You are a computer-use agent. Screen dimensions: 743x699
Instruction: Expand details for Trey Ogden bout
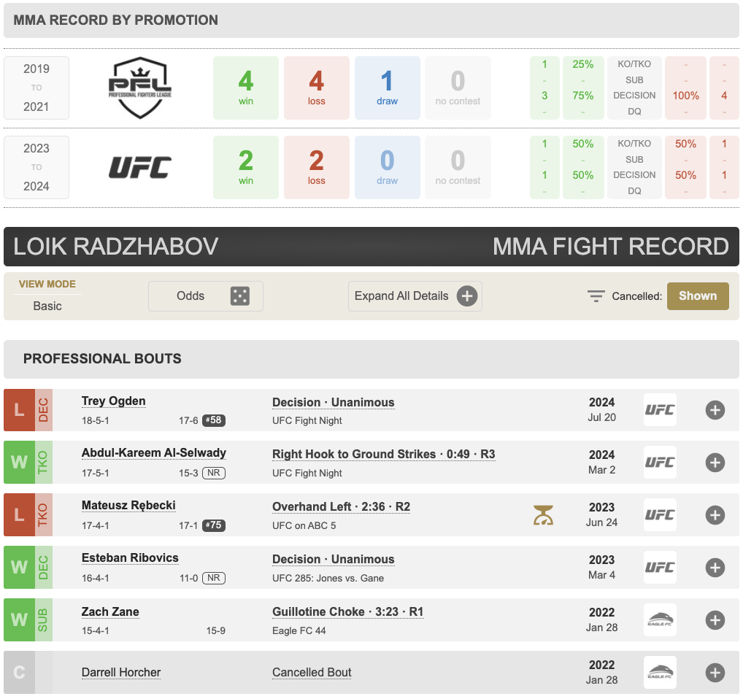coord(715,410)
